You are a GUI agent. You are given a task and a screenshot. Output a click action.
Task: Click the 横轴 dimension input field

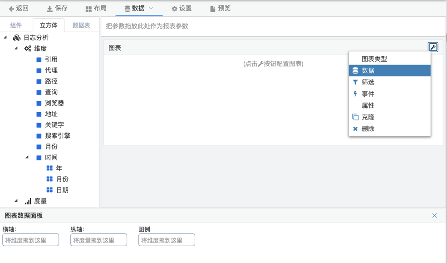click(31, 240)
